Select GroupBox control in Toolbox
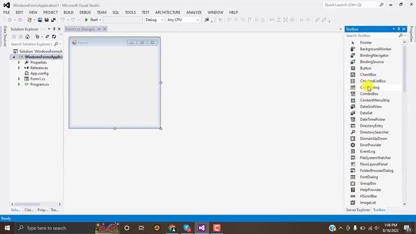Image resolution: width=416 pixels, height=234 pixels. point(368,183)
